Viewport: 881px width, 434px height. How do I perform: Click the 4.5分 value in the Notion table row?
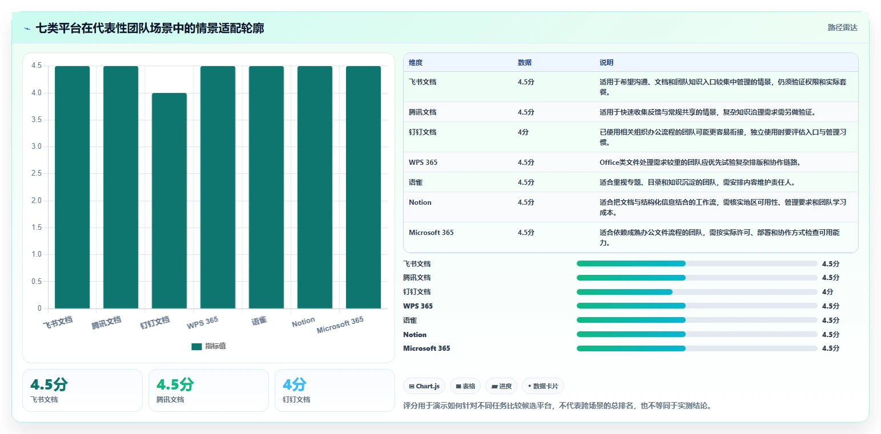pos(526,202)
